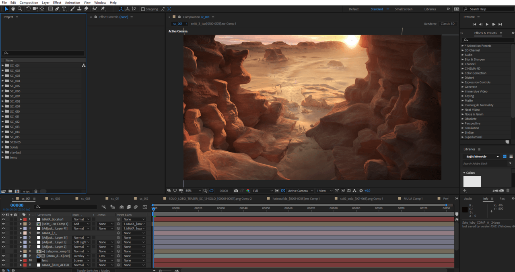Viewport: 515px width, 272px height.
Task: Click the World Axis Mode icon
Action: coord(127,9)
